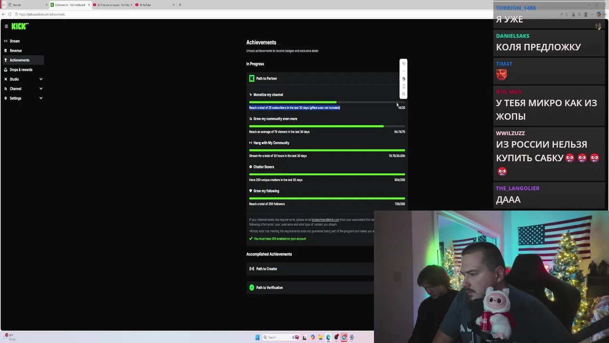
Task: Click the webcam overlay video feed
Action: point(491,277)
